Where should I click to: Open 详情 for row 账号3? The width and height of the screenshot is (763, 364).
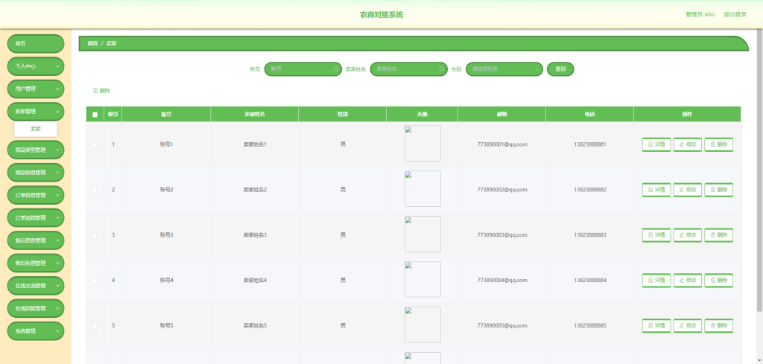pos(656,234)
